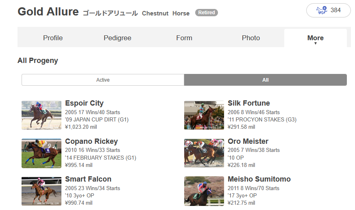This screenshot has width=355, height=210.
Task: Click the ¥226.18 mil earnings text
Action: coord(241,165)
